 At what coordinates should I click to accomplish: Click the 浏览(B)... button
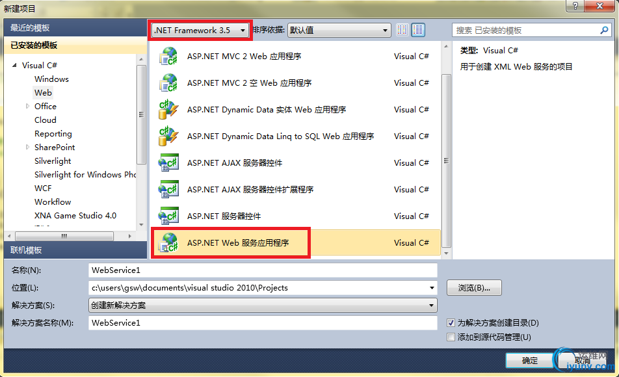click(474, 288)
